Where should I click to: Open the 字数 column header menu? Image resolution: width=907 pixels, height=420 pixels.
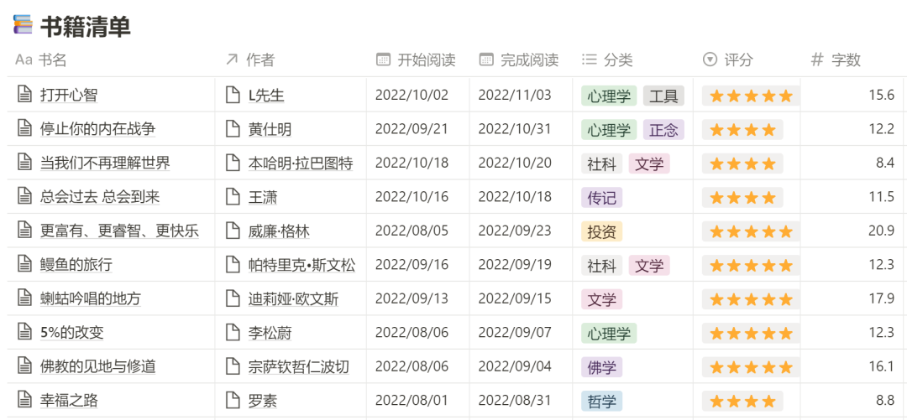tap(836, 60)
